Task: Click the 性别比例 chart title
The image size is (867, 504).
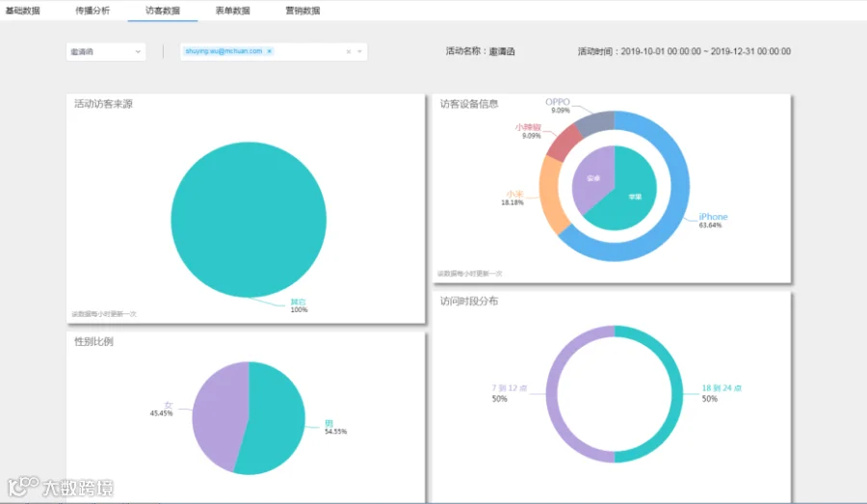Action: pyautogui.click(x=94, y=341)
